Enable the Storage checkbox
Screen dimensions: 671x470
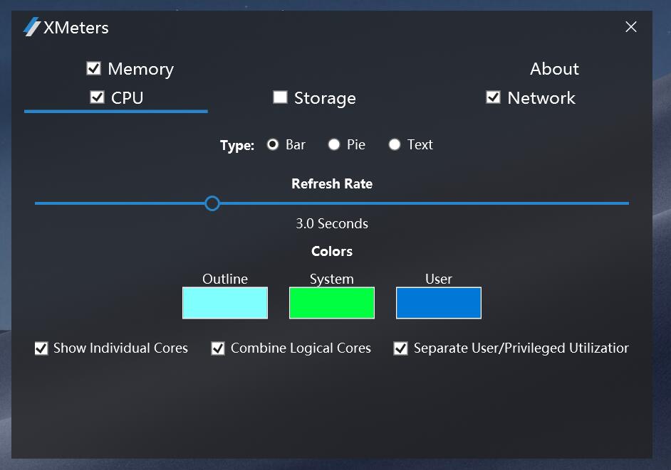tap(280, 97)
